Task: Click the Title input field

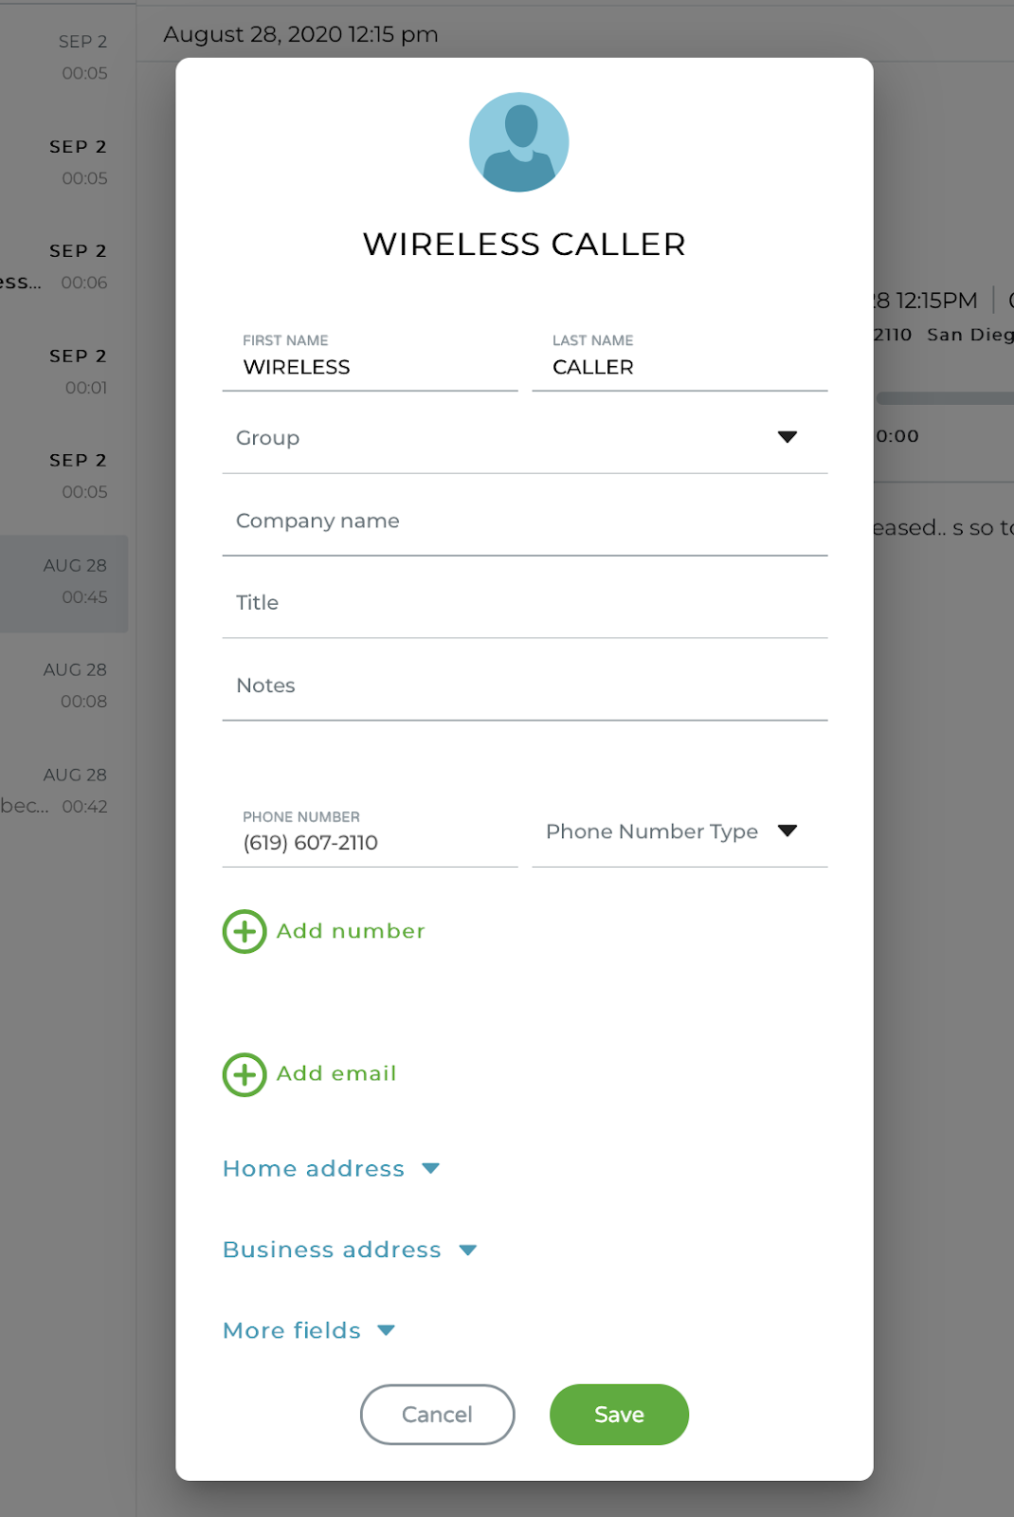Action: pos(525,603)
